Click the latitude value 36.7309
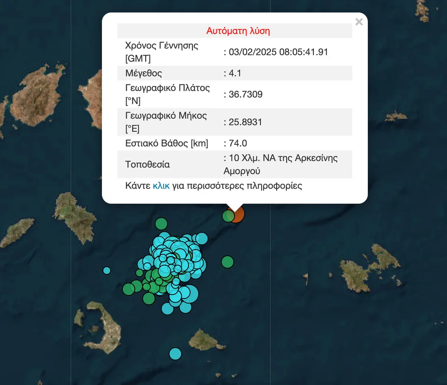The height and width of the screenshot is (385, 447). pos(245,95)
